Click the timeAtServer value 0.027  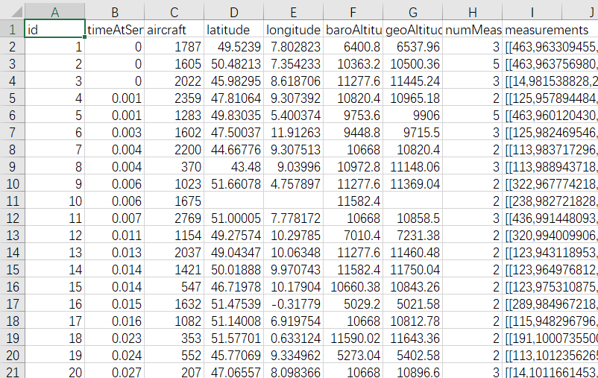click(x=115, y=371)
